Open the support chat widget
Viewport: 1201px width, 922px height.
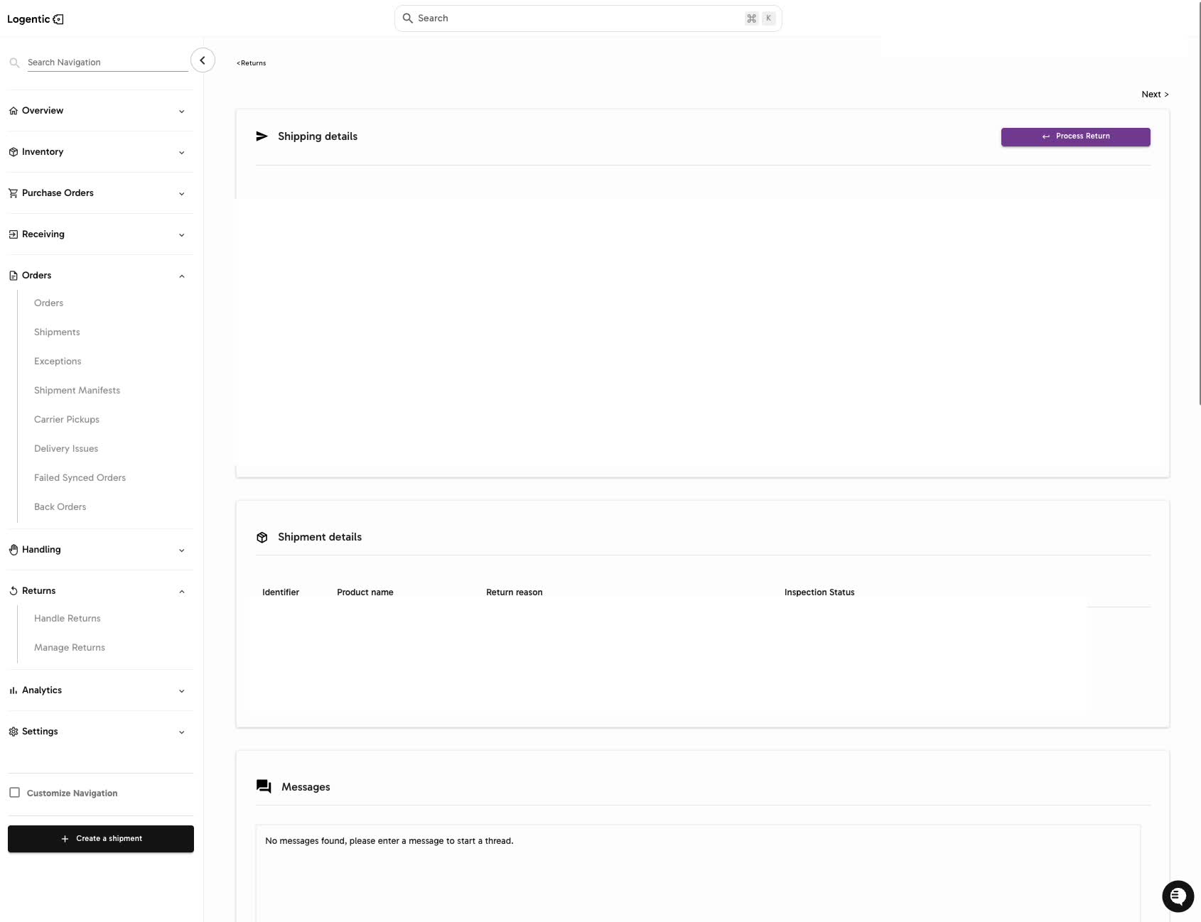[x=1178, y=896]
